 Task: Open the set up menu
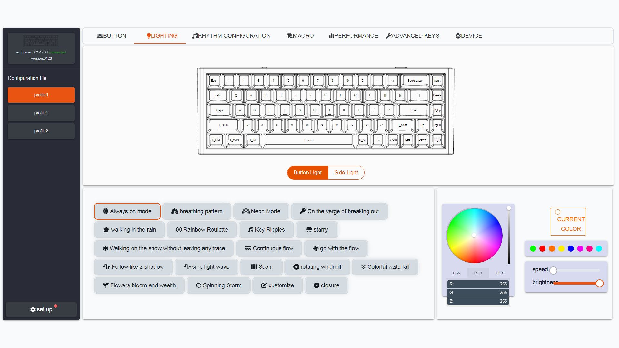point(41,309)
